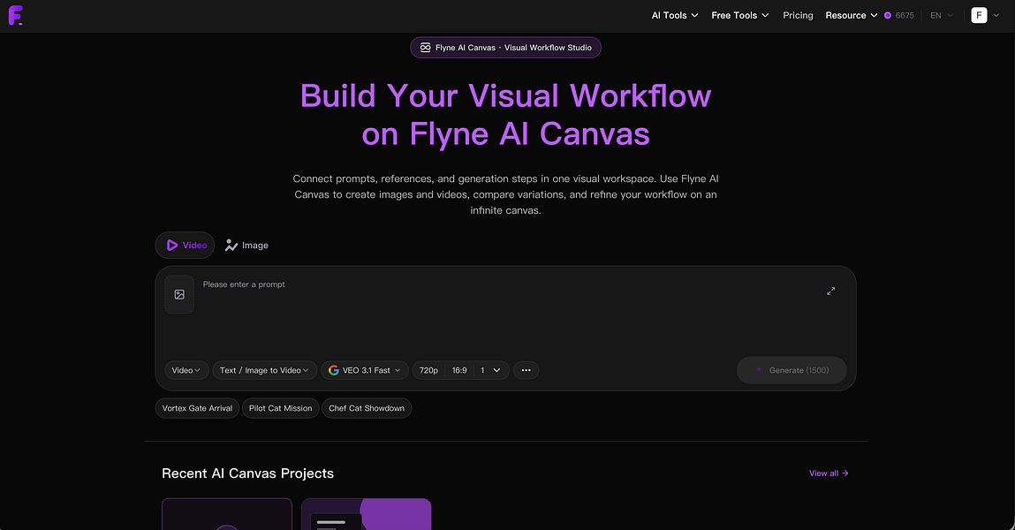
Task: Expand the prompt editor with arrows icon
Action: (830, 291)
